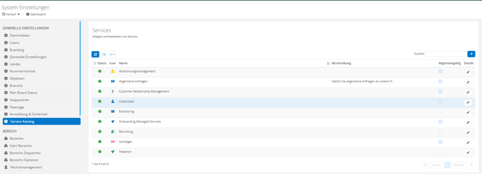Image resolution: width=482 pixels, height=174 pixels.
Task: Select the Tesseron service name
Action: (125, 151)
